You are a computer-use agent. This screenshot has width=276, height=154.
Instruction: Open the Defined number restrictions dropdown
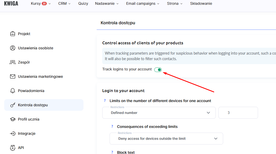coord(159,113)
